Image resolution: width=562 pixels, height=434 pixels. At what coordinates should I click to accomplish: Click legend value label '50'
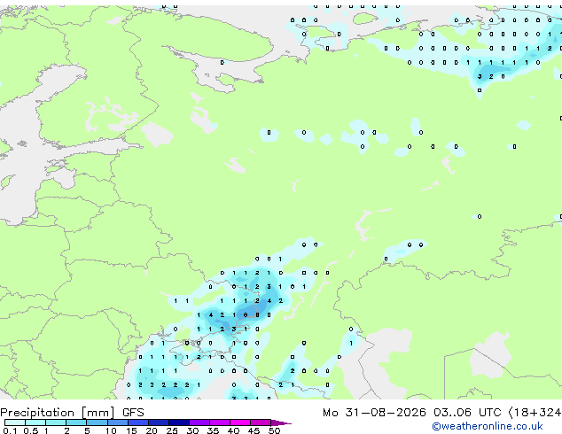pos(274,430)
